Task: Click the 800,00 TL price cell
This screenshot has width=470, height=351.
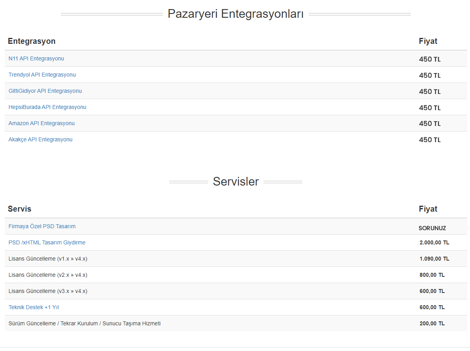Action: 432,275
